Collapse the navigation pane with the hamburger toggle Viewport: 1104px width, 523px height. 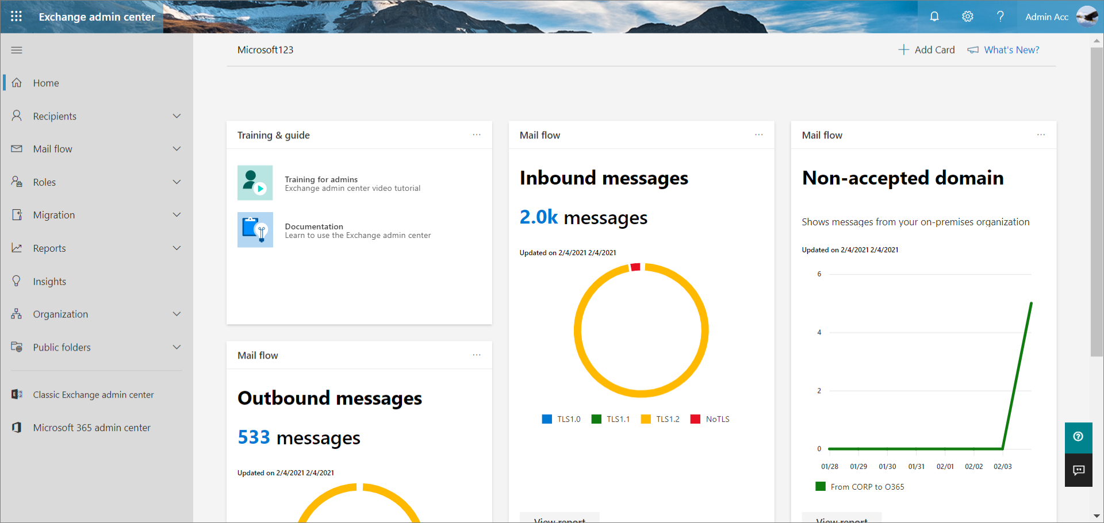click(16, 50)
